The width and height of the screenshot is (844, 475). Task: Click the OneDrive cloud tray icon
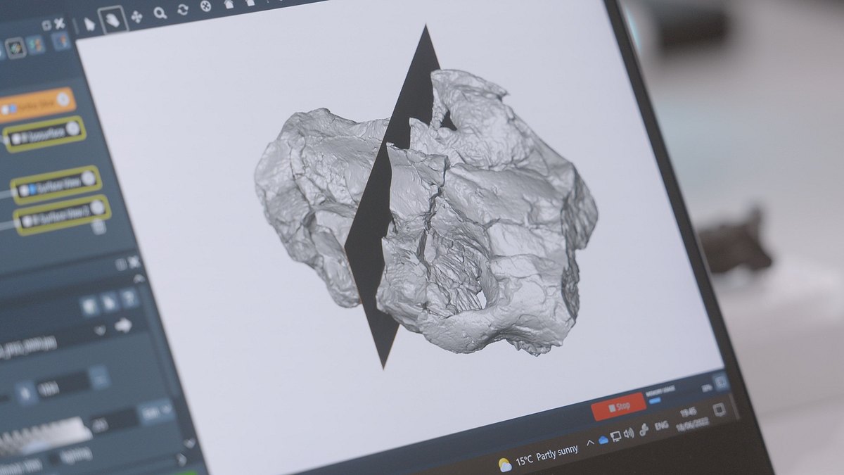(603, 441)
